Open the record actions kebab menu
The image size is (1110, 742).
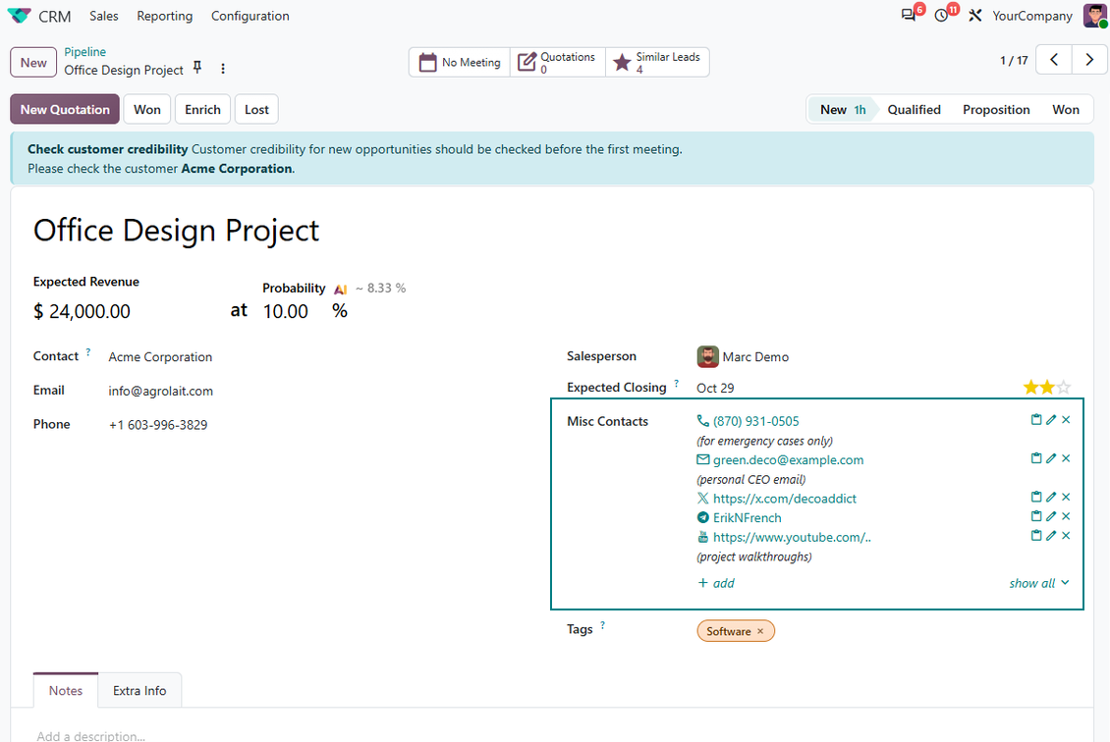(x=223, y=69)
